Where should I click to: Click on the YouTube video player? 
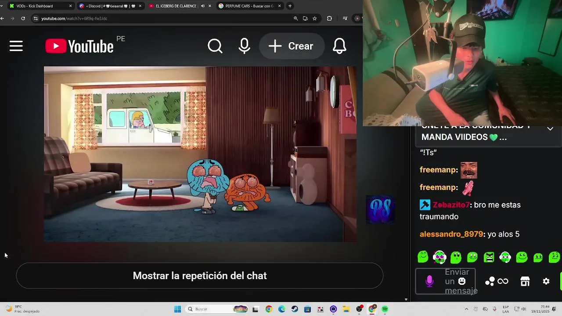(200, 154)
